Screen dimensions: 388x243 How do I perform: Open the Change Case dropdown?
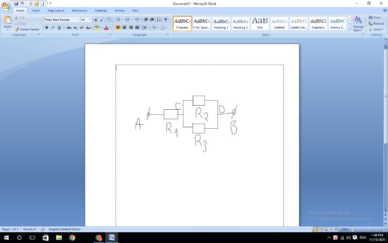point(89,27)
